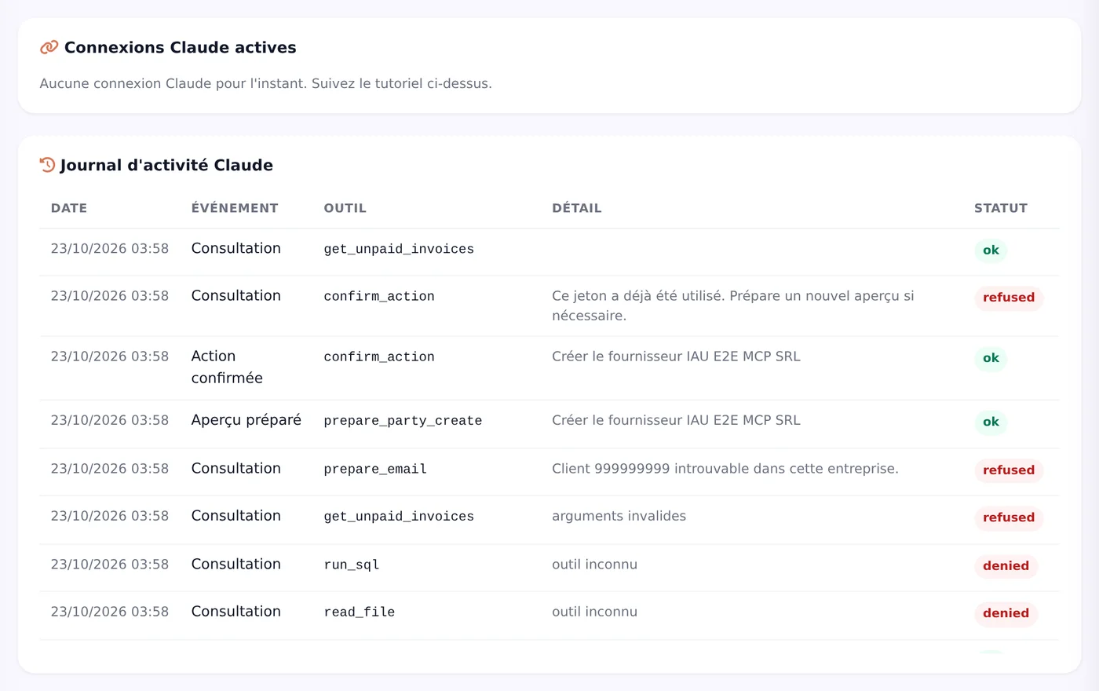Click the "ok" badge in the "Action confirmée" row
Viewport: 1099px width, 691px height.
(x=991, y=358)
